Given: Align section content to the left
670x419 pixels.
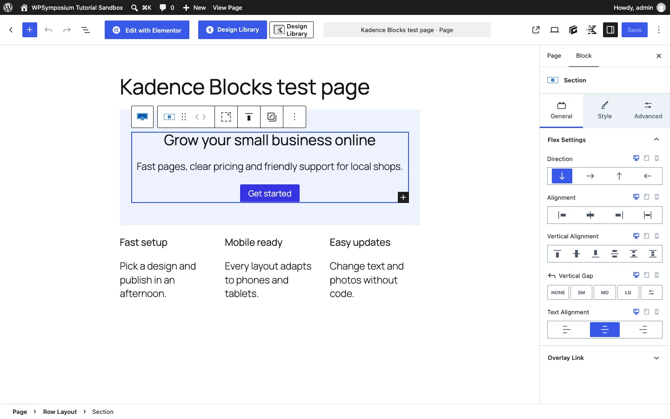Looking at the screenshot, I should pos(562,215).
